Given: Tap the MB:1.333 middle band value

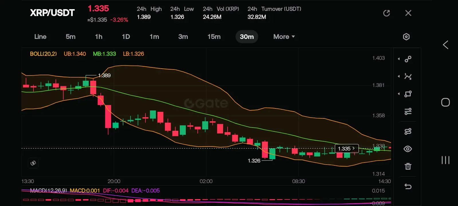Looking at the screenshot, I should pos(104,54).
